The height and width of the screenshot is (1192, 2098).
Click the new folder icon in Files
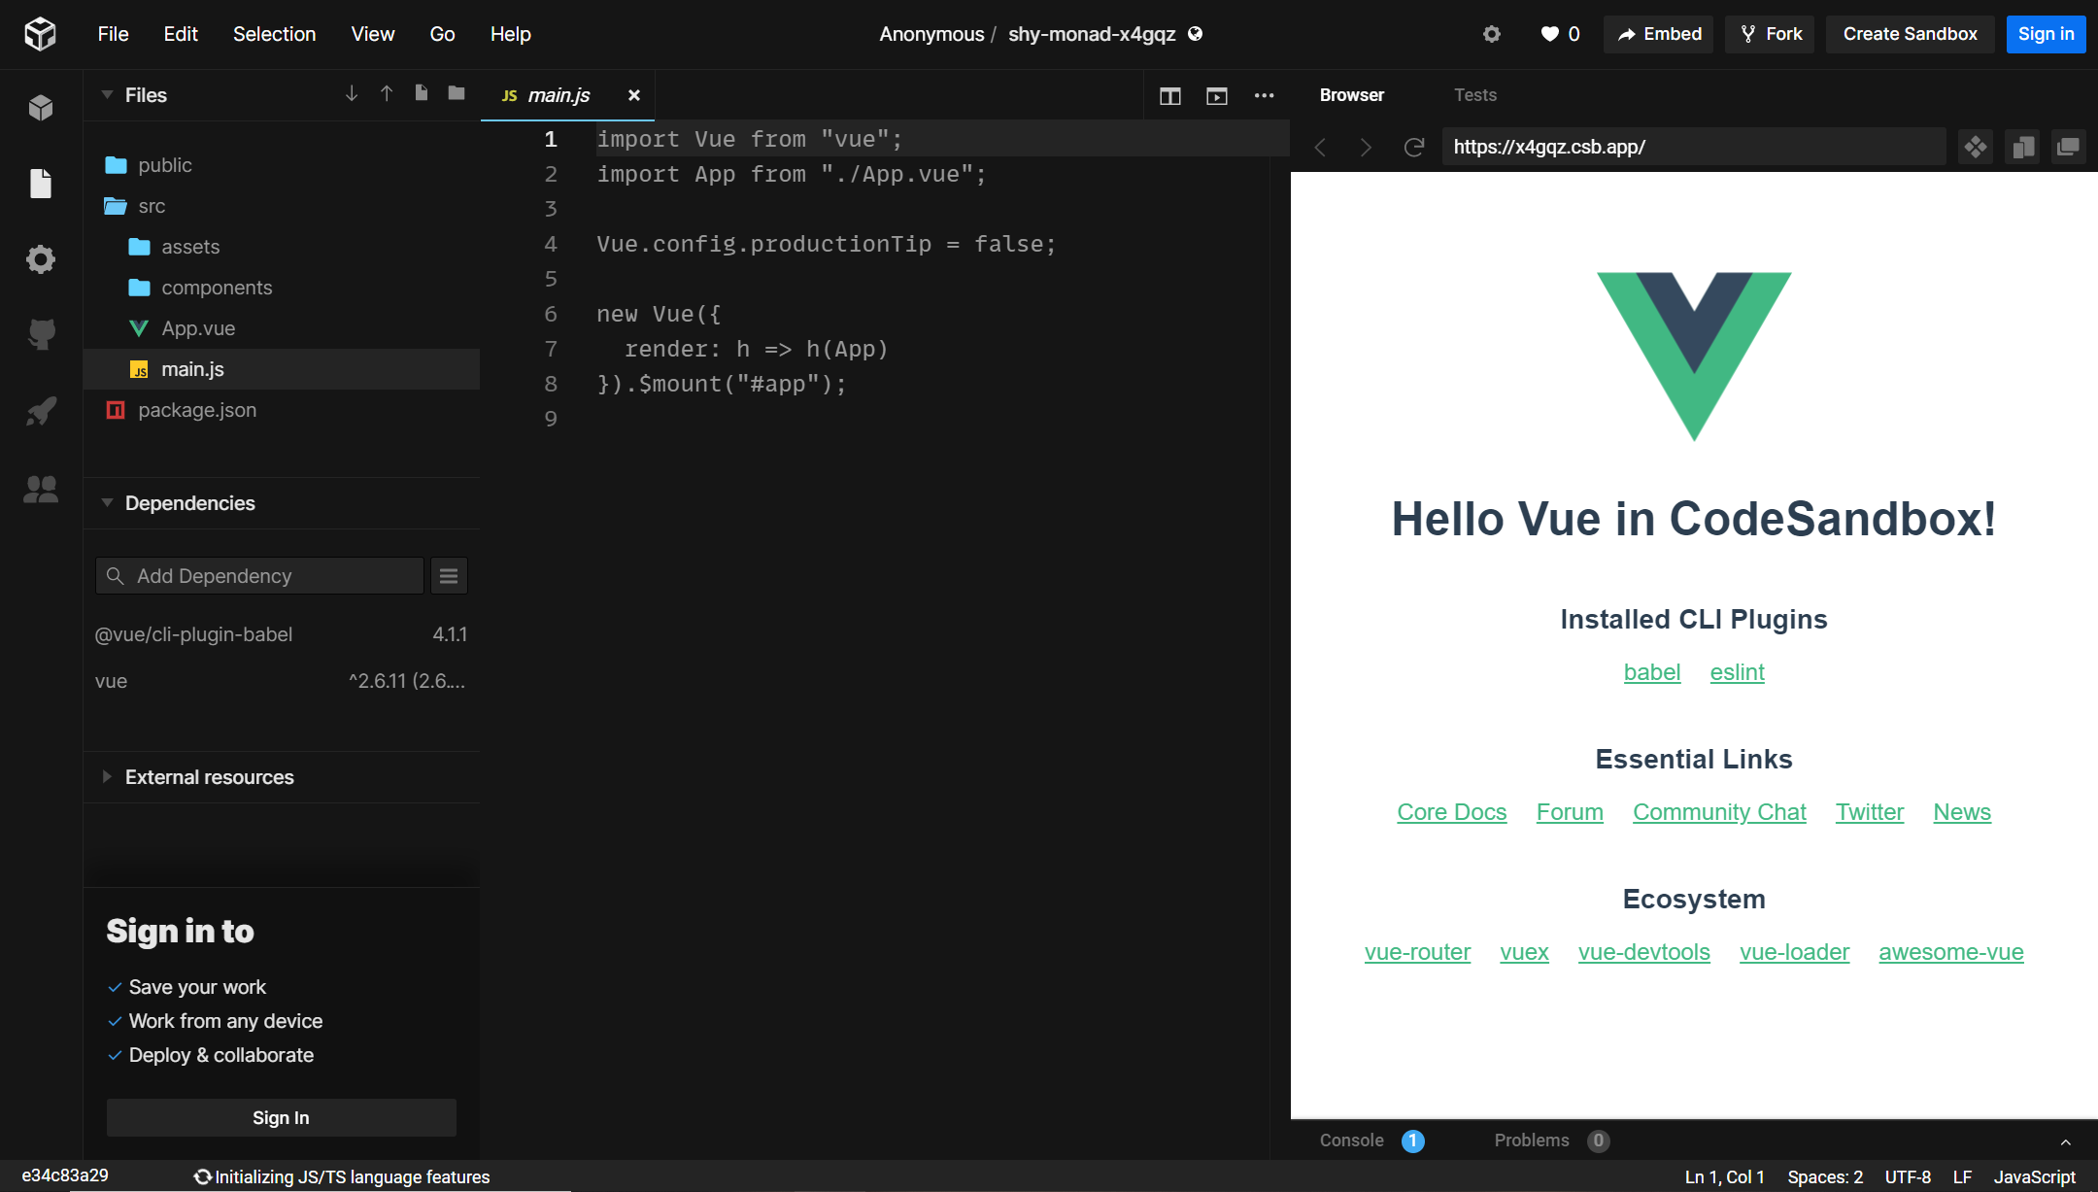coord(456,93)
